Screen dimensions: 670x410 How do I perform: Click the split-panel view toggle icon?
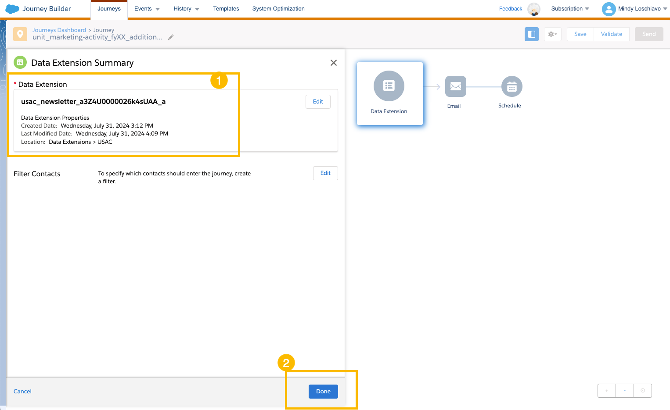[531, 34]
